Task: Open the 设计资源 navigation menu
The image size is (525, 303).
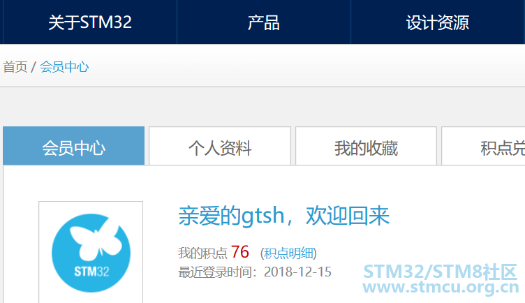Action: coord(438,22)
